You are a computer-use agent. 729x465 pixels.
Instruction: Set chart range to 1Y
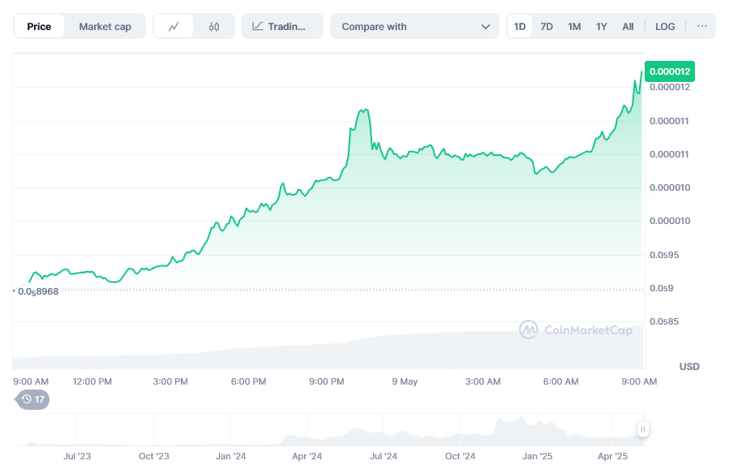(602, 27)
